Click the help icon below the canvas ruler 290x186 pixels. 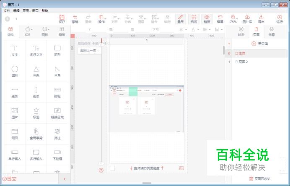pyautogui.click(x=101, y=170)
